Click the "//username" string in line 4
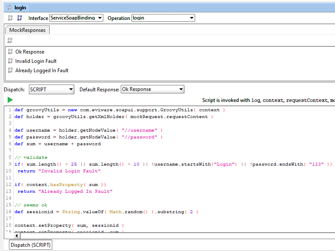The height and width of the screenshot is (251, 335). 139,130
